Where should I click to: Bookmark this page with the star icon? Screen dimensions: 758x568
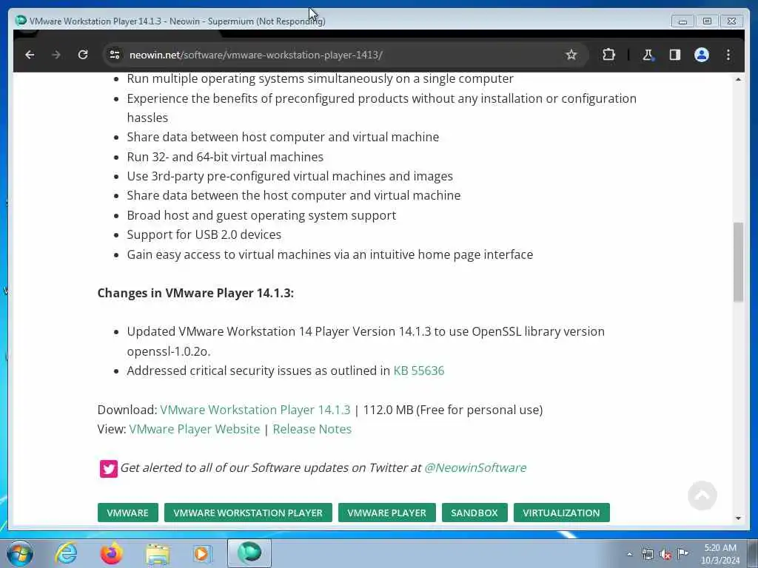click(571, 55)
